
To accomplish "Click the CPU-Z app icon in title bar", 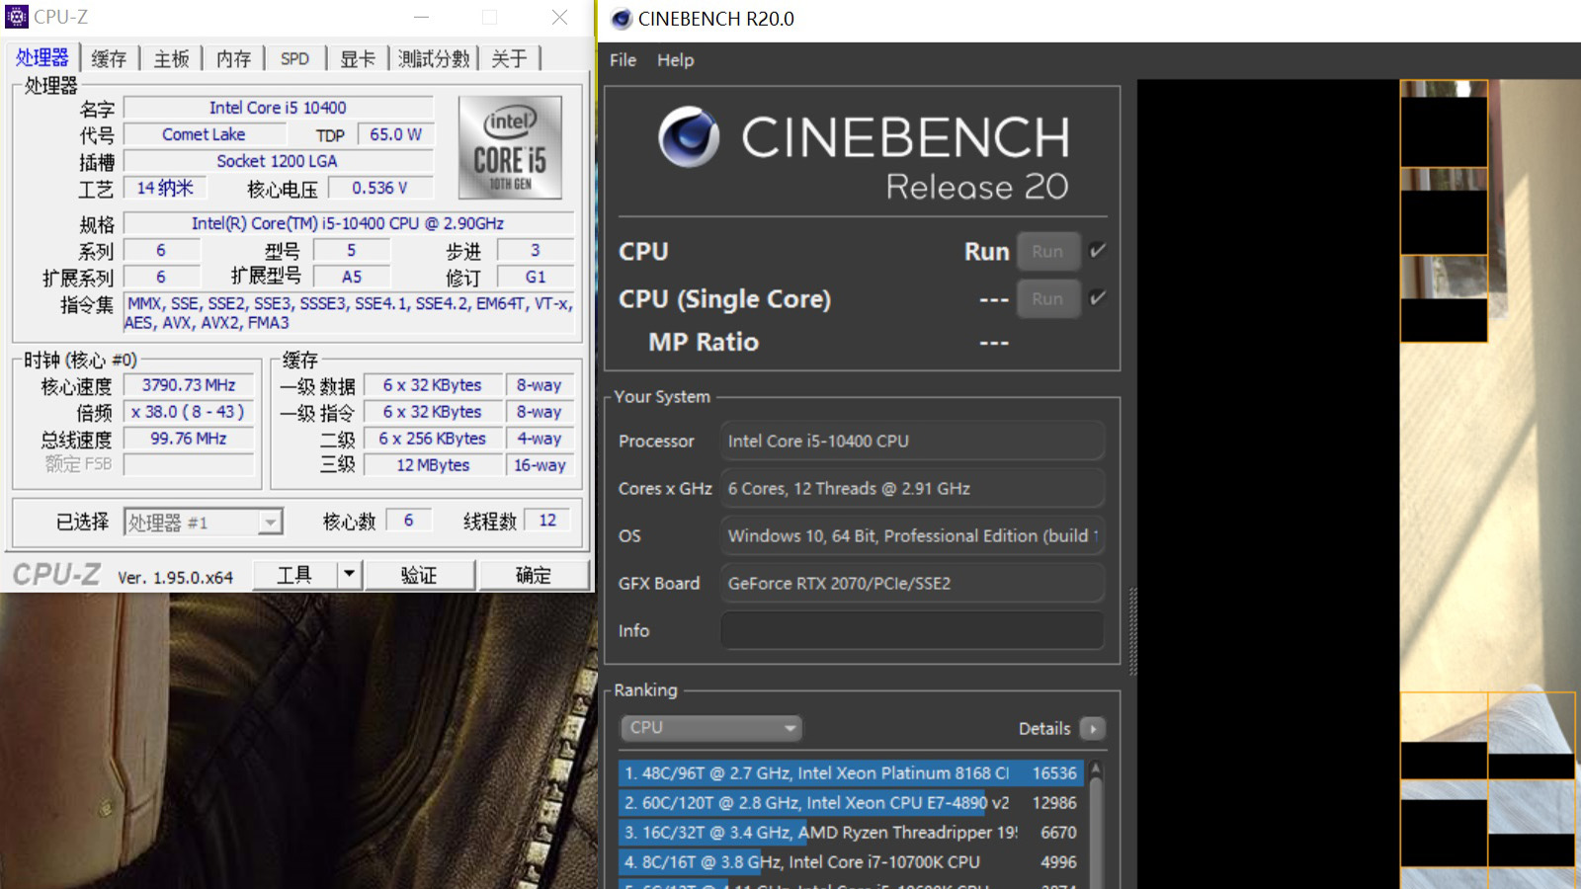I will tap(17, 17).
